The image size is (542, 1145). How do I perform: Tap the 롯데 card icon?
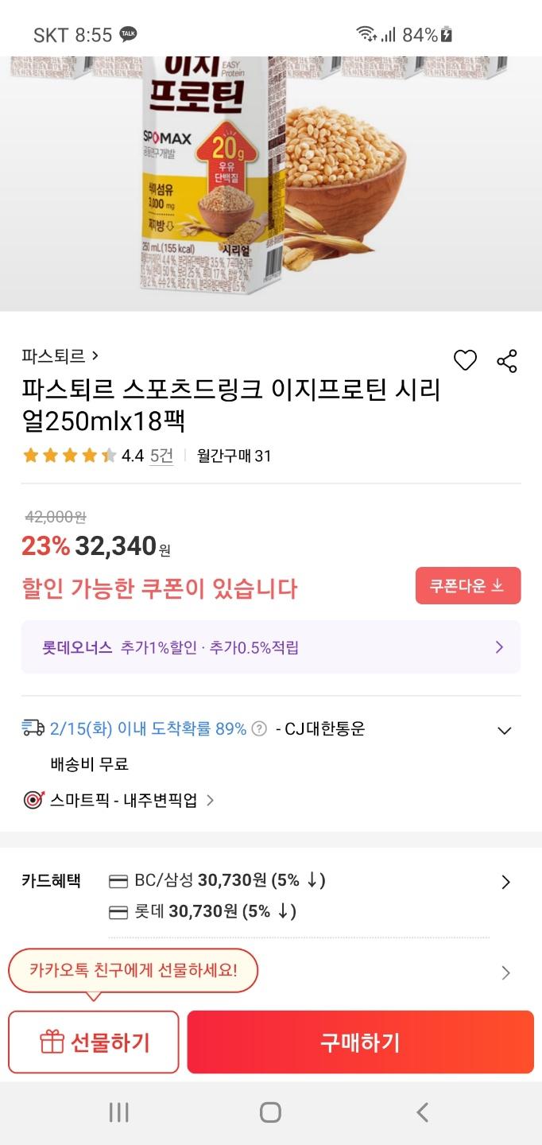(x=118, y=911)
